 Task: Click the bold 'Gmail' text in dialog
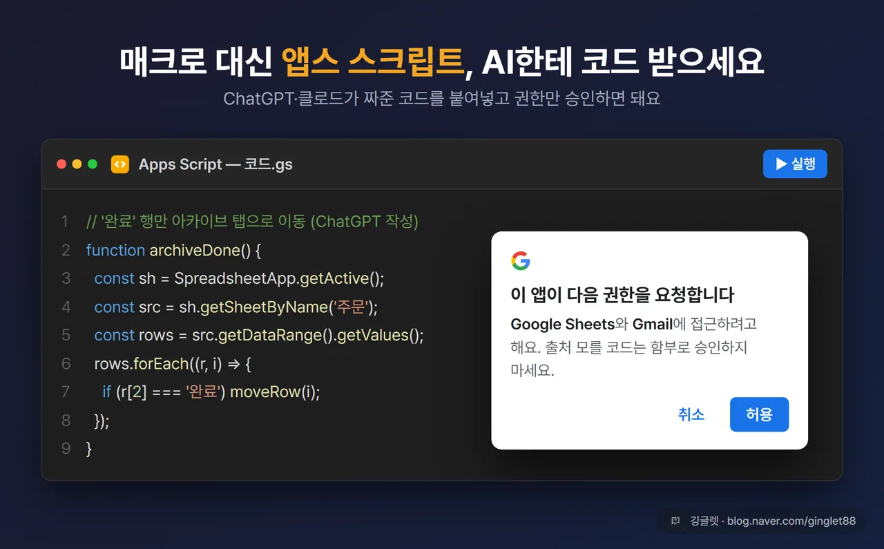pos(653,324)
